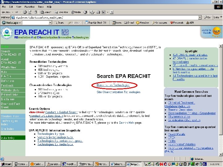The image size is (223, 167).
Task: Click the page scrollbar up arrow
Action: pos(221,46)
